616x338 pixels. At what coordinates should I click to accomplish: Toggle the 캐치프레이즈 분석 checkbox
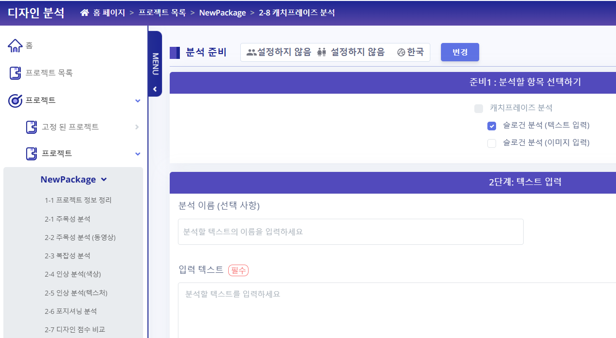point(479,109)
